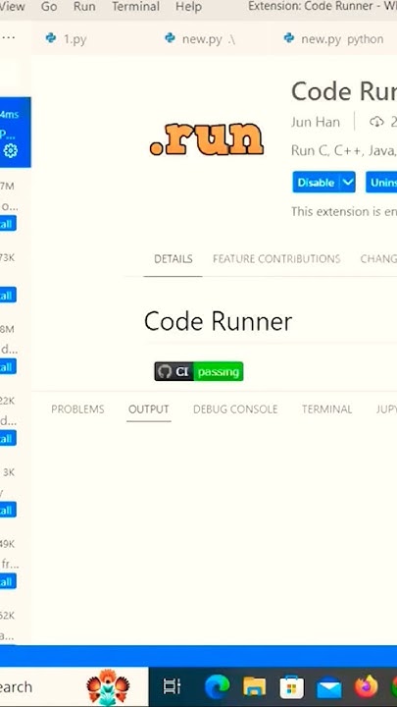Click the Code Runner readme heading

tap(218, 321)
